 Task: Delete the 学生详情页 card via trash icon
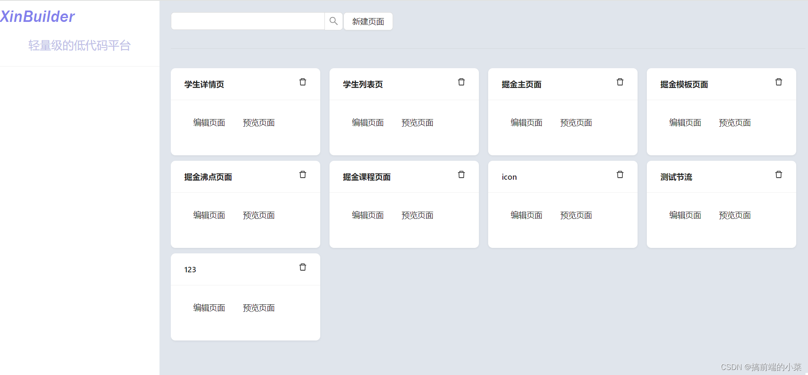pos(303,82)
